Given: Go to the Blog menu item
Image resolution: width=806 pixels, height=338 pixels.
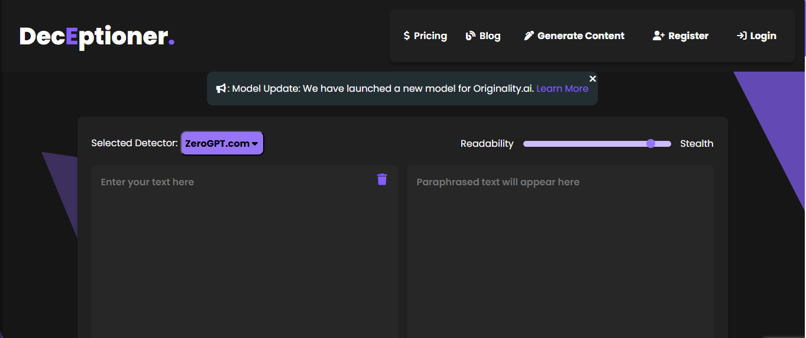Looking at the screenshot, I should pyautogui.click(x=490, y=36).
